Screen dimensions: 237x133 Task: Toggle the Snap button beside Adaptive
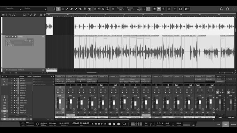(x=148, y=9)
